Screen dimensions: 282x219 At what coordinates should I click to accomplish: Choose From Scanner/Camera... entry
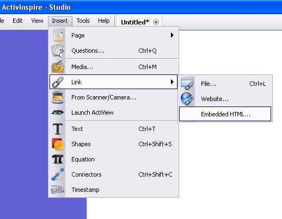point(113,97)
